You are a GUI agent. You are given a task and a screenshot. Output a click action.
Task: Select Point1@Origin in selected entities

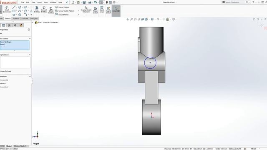(6, 42)
